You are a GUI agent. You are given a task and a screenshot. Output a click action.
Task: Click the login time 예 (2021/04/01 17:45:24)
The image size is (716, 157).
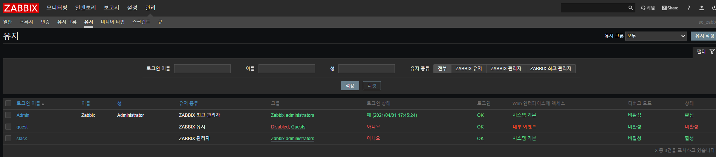coord(392,115)
